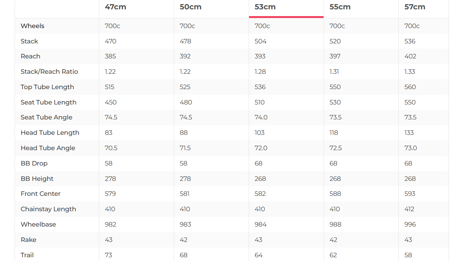
Task: Click the 53cm Stack value 504
Action: coord(261,41)
